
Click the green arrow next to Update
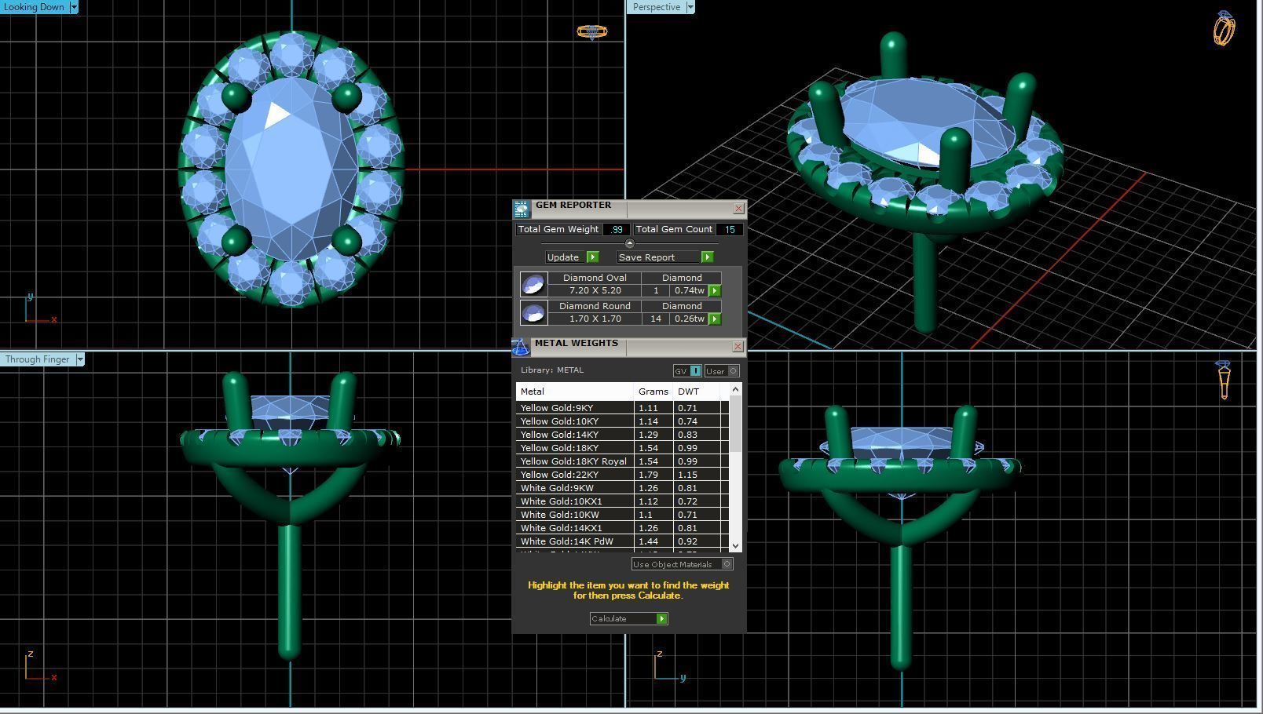[x=593, y=257]
